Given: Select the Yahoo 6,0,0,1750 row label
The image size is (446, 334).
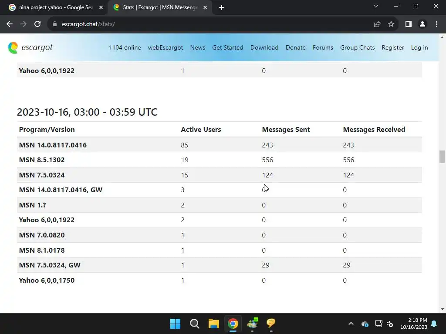Looking at the screenshot, I should (47, 281).
